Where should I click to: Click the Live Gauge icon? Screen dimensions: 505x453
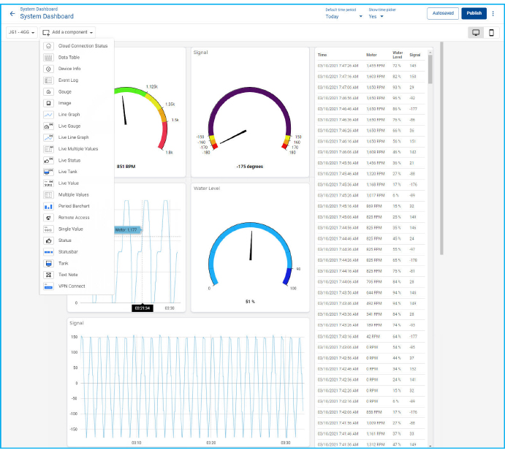(48, 126)
